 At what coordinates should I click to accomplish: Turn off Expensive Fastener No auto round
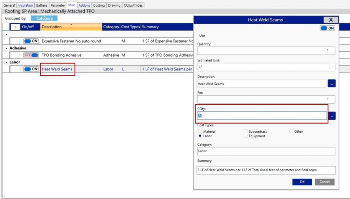pos(31,41)
